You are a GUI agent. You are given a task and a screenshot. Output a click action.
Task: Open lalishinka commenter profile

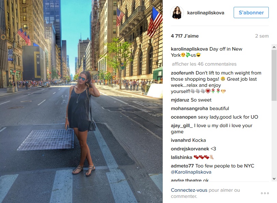[x=181, y=157]
